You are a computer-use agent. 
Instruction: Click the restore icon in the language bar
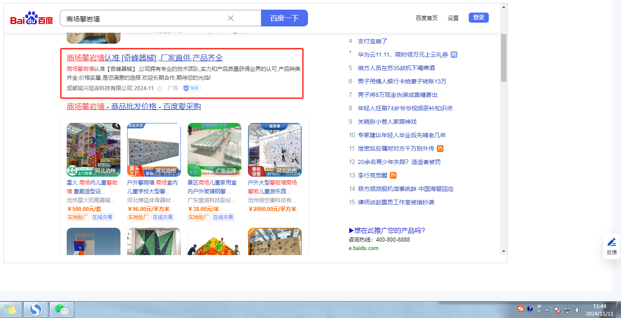coord(539,307)
